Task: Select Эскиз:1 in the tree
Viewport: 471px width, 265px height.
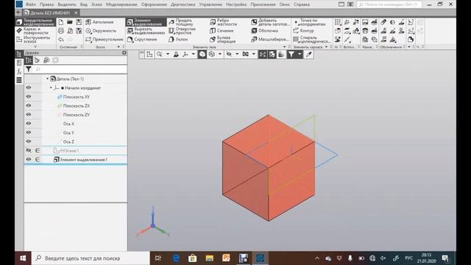Action: click(66, 150)
